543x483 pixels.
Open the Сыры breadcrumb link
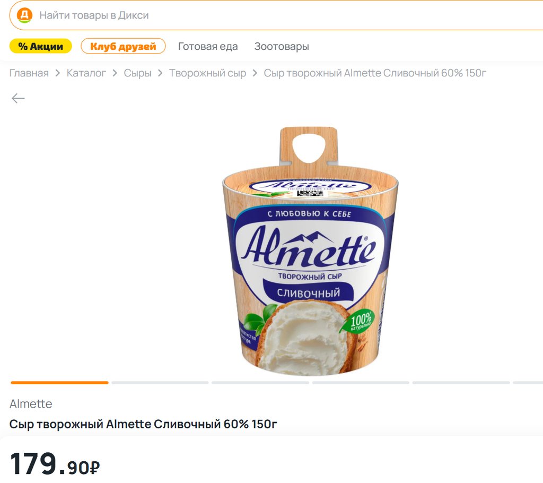coord(137,73)
